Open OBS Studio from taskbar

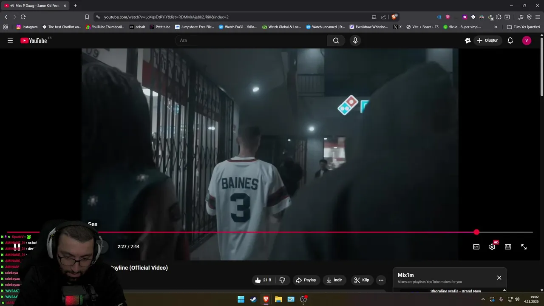point(303,299)
